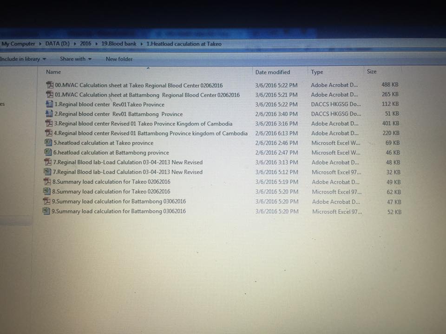This screenshot has height=334, width=446.
Task: Expand the arrow after My Computer in address bar
Action: click(40, 44)
